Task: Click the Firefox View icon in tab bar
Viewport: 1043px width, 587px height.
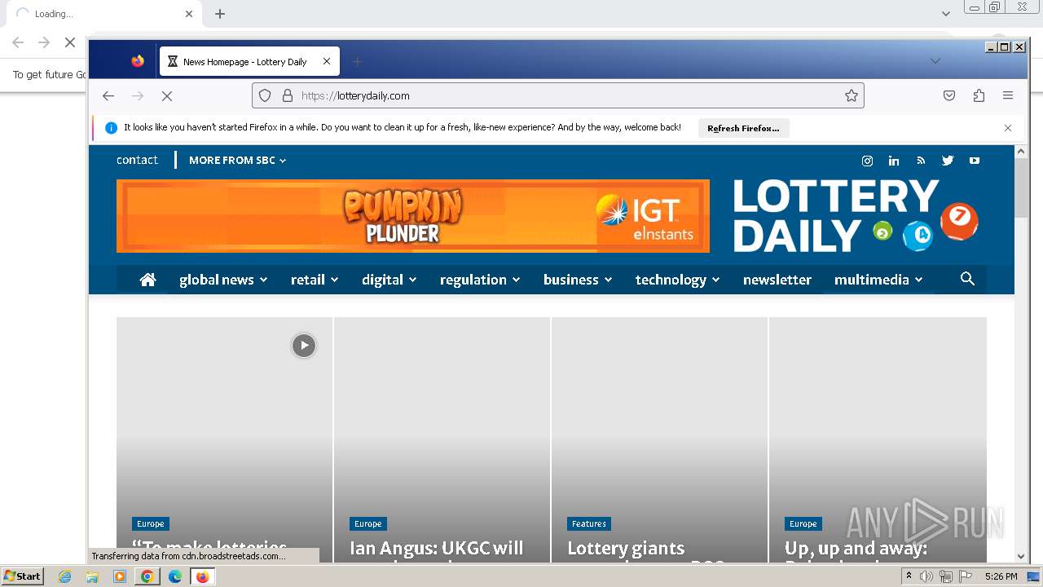Action: tap(138, 61)
